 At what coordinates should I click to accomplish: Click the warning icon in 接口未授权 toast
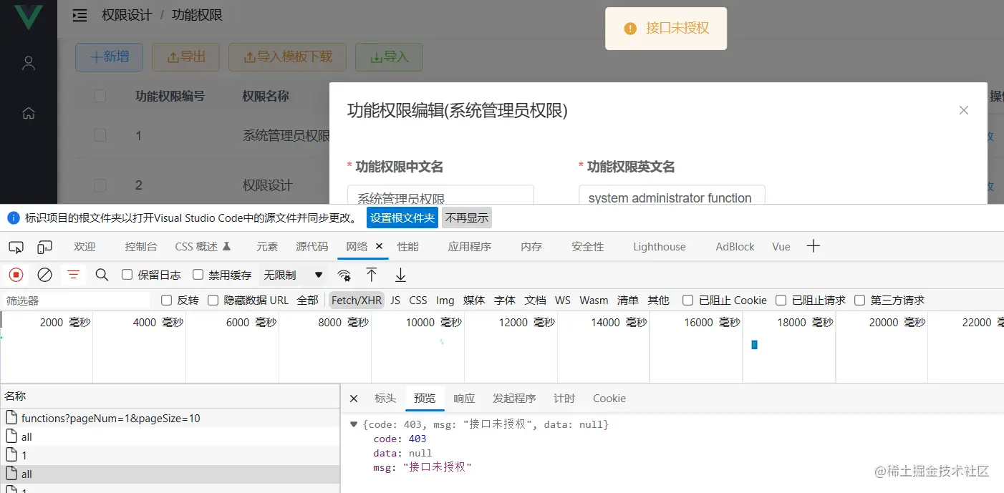coord(630,29)
